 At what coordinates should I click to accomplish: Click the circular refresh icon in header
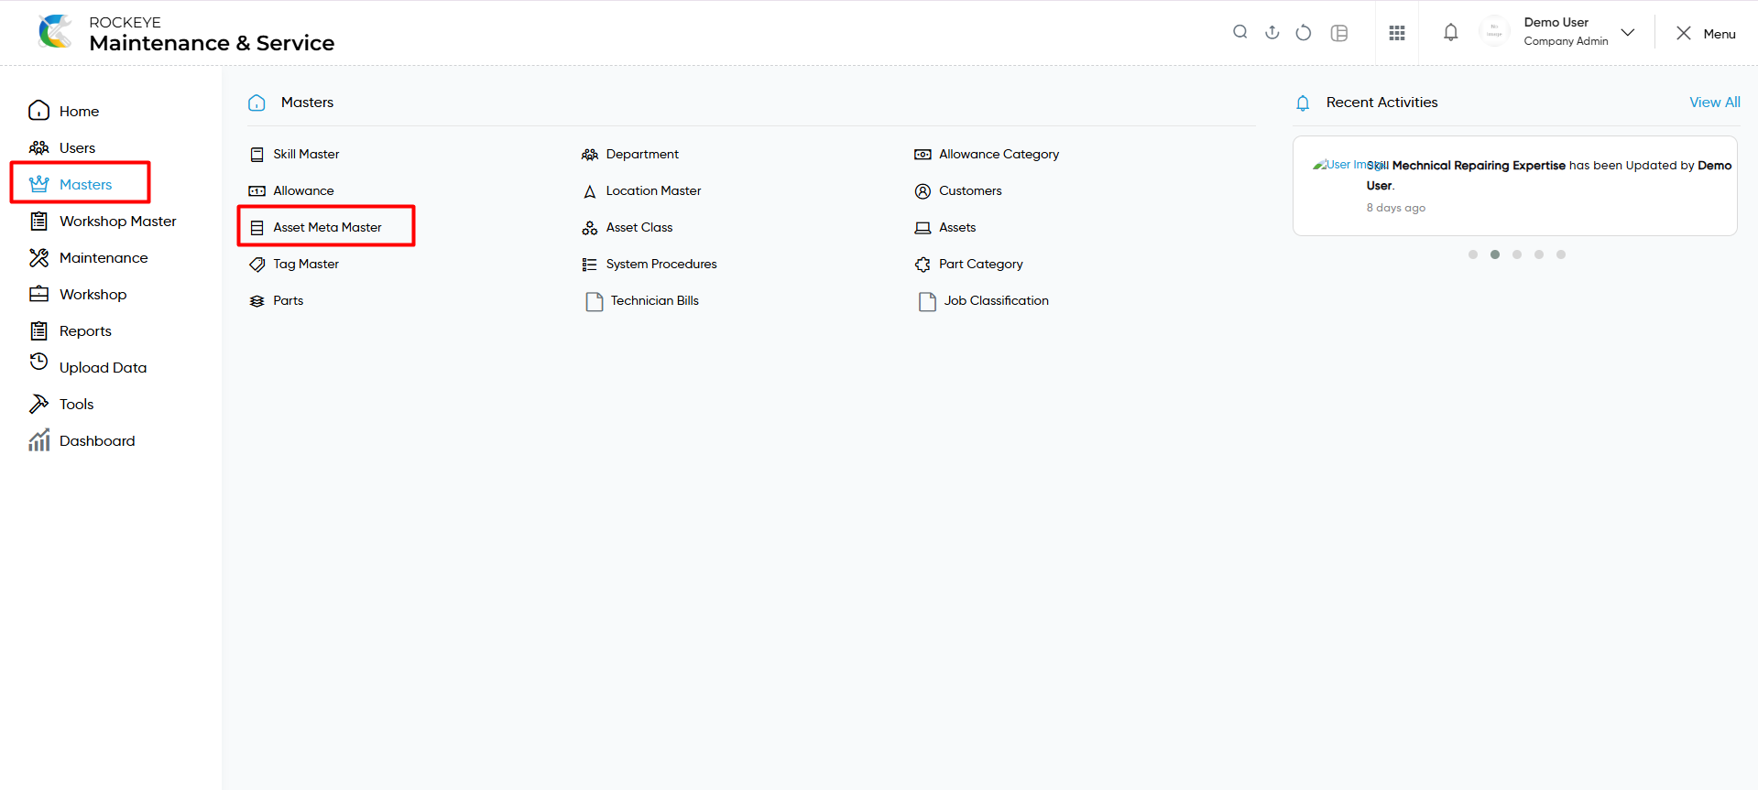point(1304,33)
